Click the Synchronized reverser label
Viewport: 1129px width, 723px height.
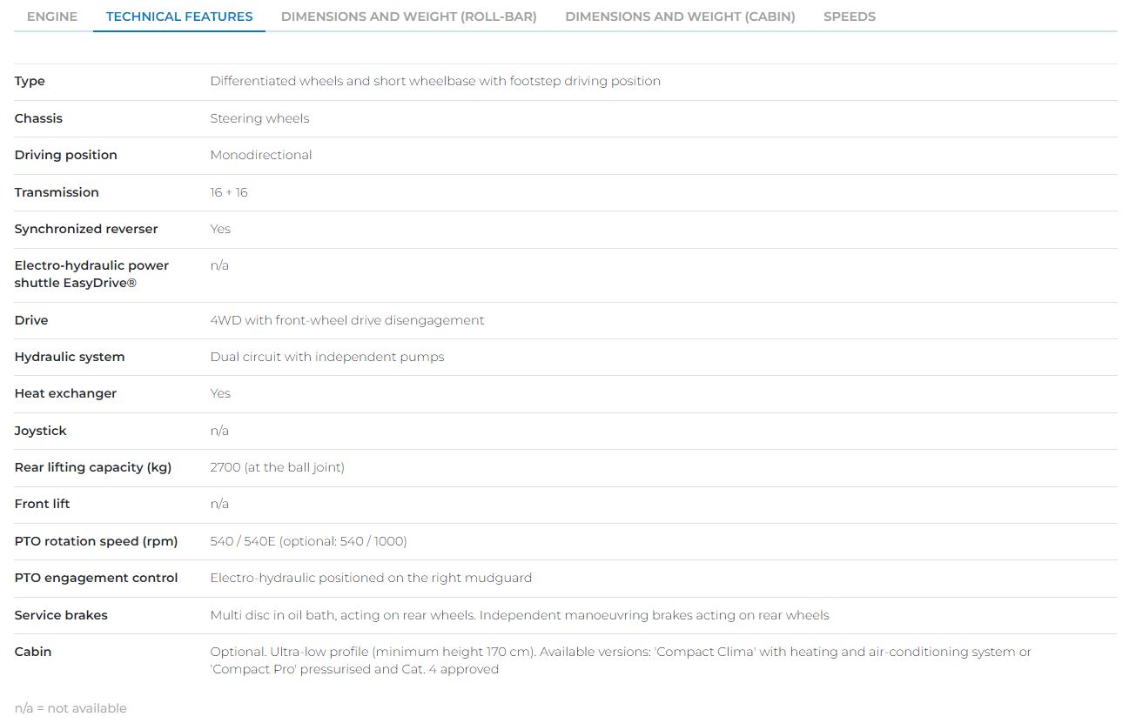click(x=86, y=229)
